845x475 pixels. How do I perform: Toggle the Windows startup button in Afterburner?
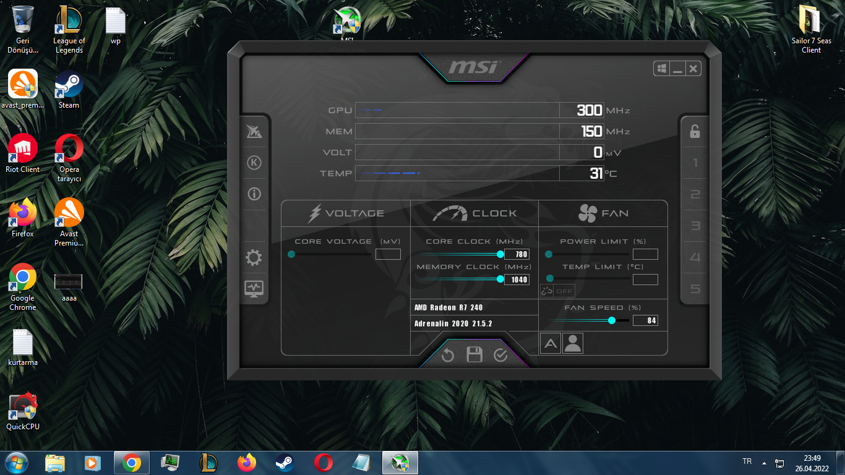point(661,69)
